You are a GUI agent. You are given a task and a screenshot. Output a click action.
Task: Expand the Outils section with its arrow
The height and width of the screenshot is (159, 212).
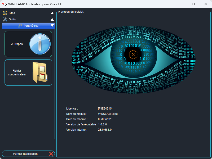[52, 19]
